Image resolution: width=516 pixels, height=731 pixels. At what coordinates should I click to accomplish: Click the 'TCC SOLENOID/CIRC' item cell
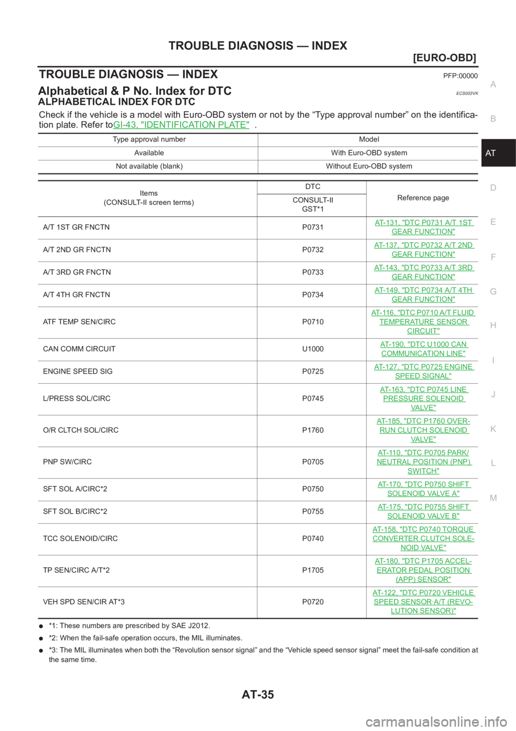(x=147, y=539)
